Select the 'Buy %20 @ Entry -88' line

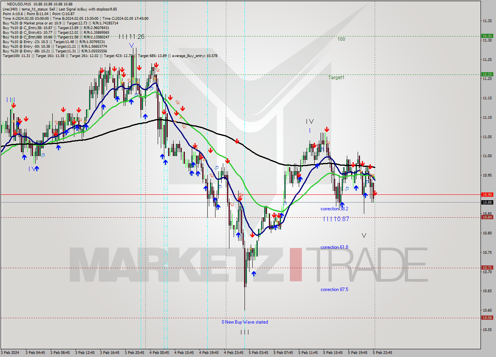[55, 51]
